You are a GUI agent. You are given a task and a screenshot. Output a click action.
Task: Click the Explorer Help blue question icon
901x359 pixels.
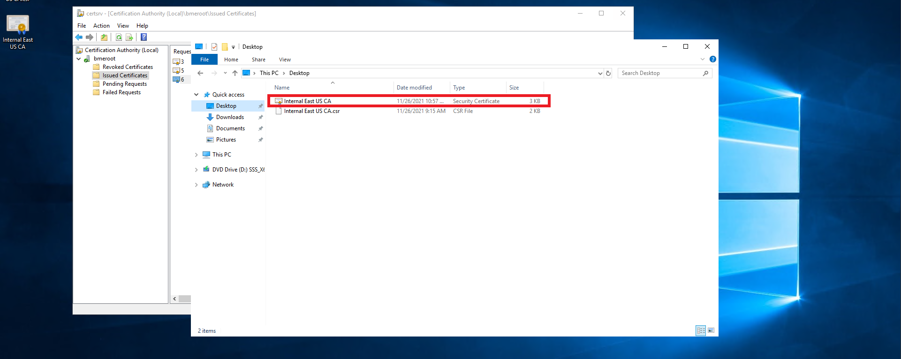click(x=713, y=59)
